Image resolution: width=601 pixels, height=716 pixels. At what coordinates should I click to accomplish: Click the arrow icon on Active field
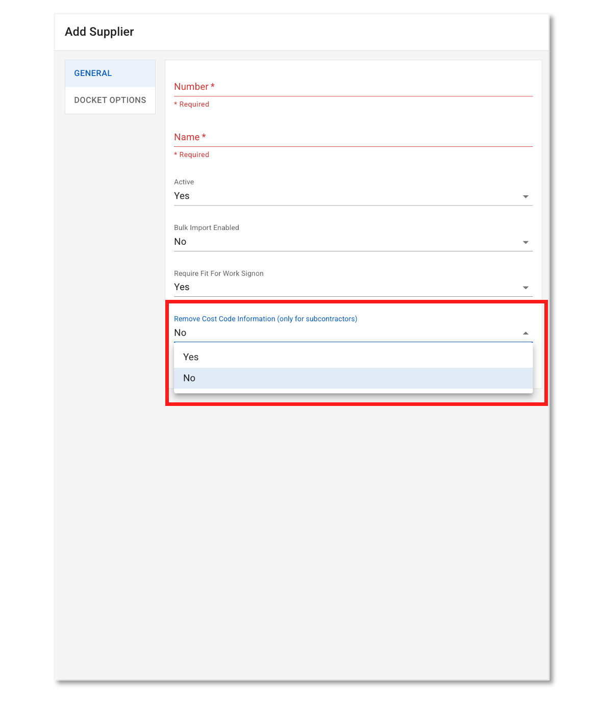pos(525,197)
